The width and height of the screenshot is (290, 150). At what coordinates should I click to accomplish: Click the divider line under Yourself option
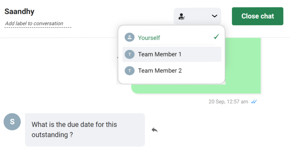coord(169,45)
